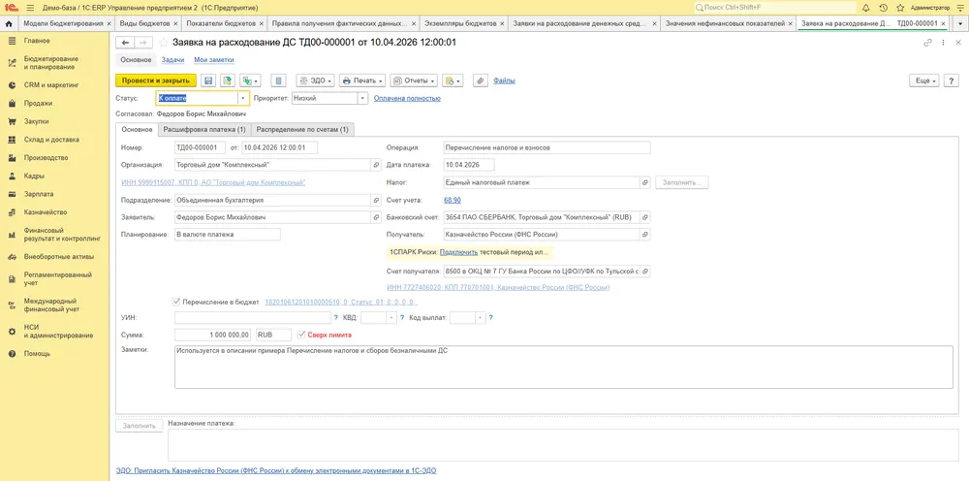Viewport: 969px width, 481px height.
Task: Expand the Статус dropdown arrow
Action: (x=243, y=98)
